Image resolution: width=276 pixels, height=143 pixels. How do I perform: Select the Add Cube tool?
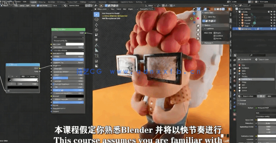pos(97,56)
